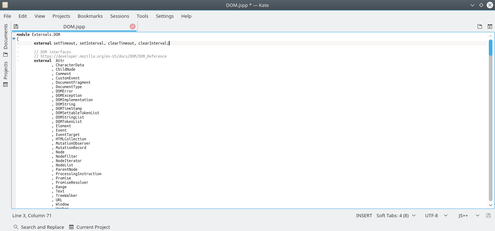Click 'ProcessingInstruction' in the code

coord(79,174)
